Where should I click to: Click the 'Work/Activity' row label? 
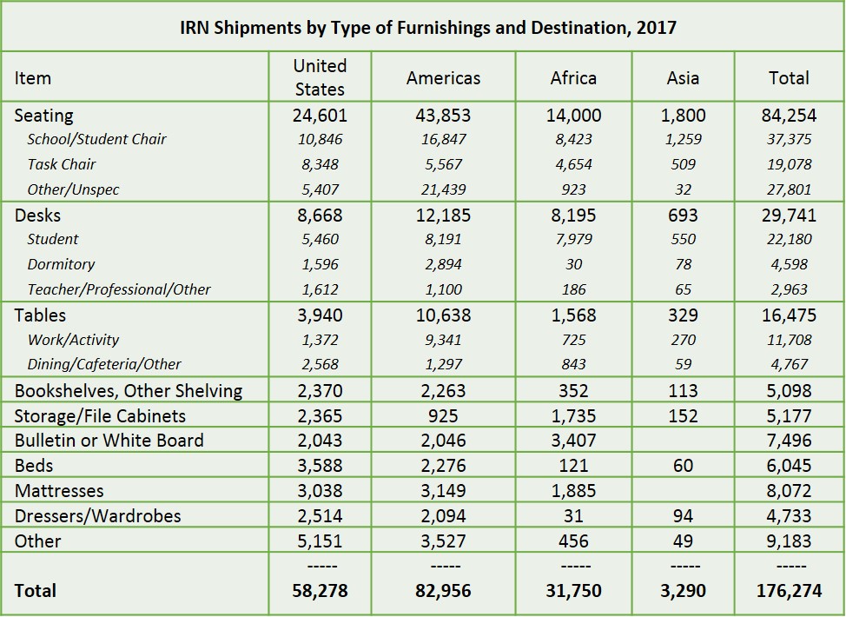(73, 340)
